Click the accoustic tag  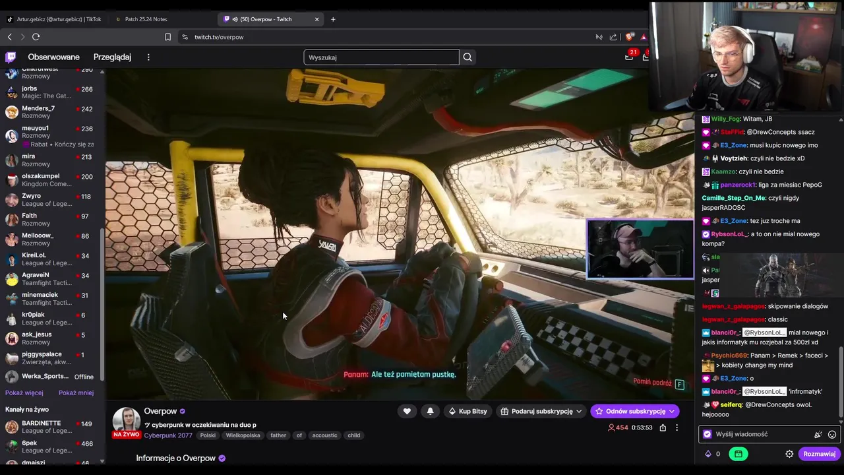[324, 435]
